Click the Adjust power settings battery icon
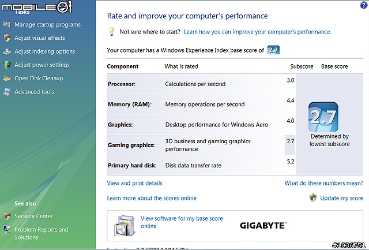This screenshot has width=369, height=250. [7, 65]
